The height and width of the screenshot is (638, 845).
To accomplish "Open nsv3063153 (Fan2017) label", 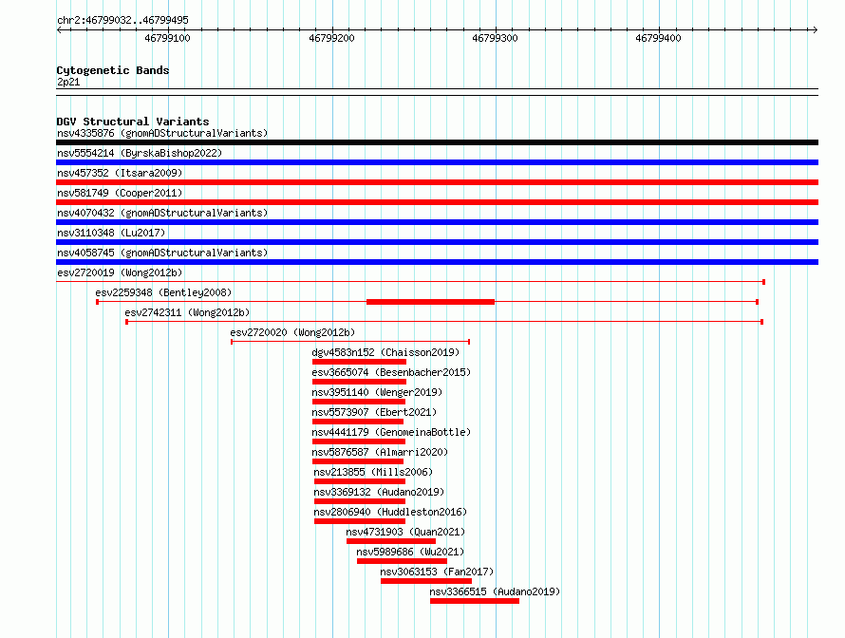I will pyautogui.click(x=437, y=572).
